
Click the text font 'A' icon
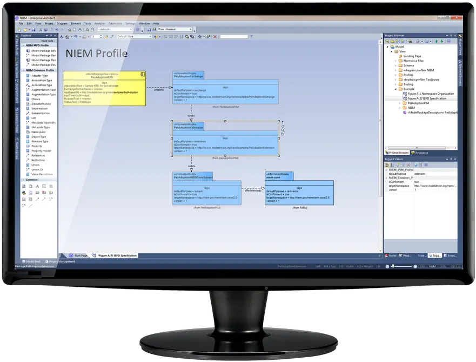61,36
